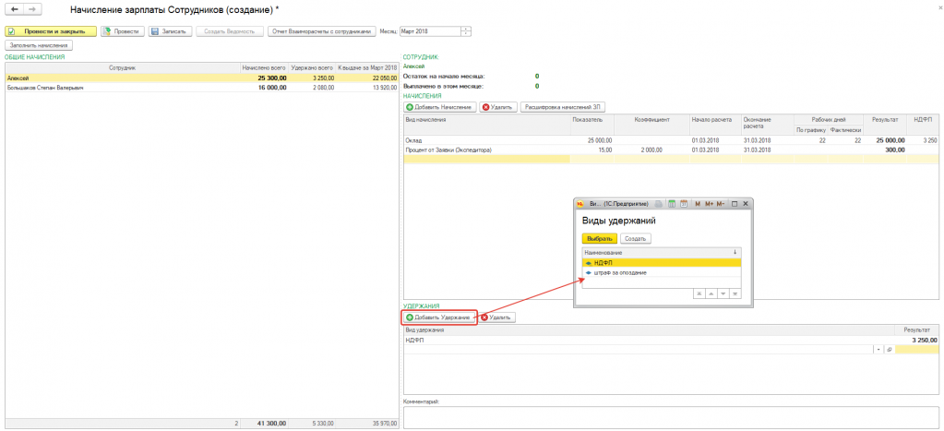This screenshot has height=431, width=944.
Task: Click the 25 300,00 accrued value for Алексей
Action: coord(272,78)
